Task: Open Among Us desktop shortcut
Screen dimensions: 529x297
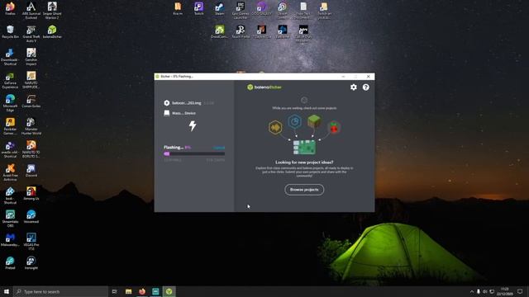Action: click(x=31, y=193)
